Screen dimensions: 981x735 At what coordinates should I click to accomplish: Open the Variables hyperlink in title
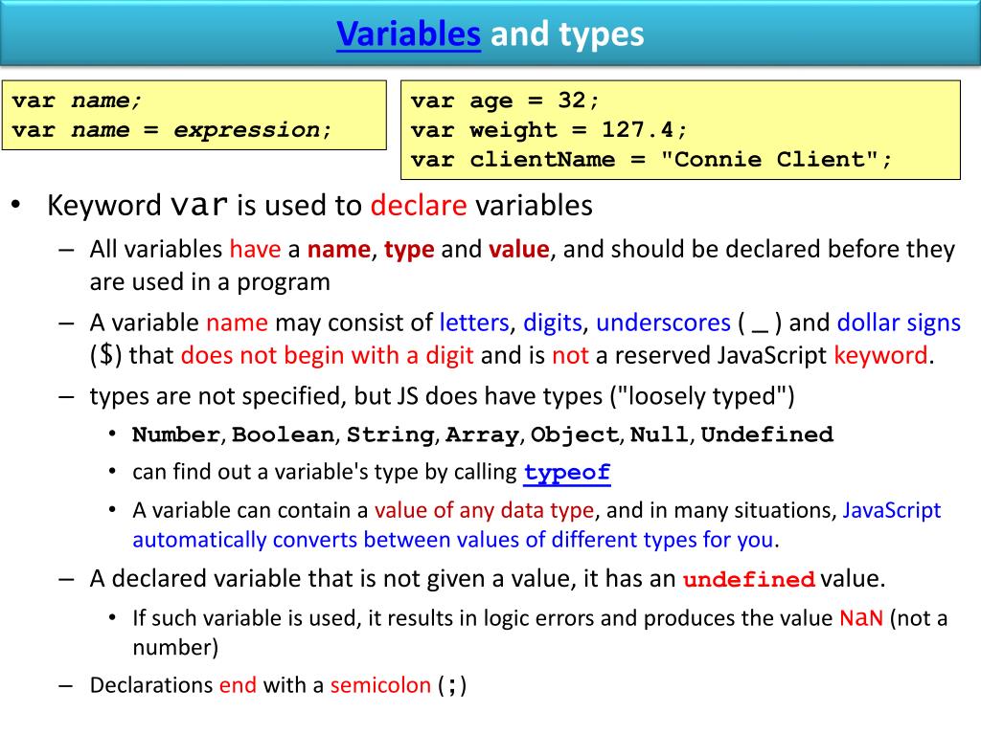tap(408, 33)
